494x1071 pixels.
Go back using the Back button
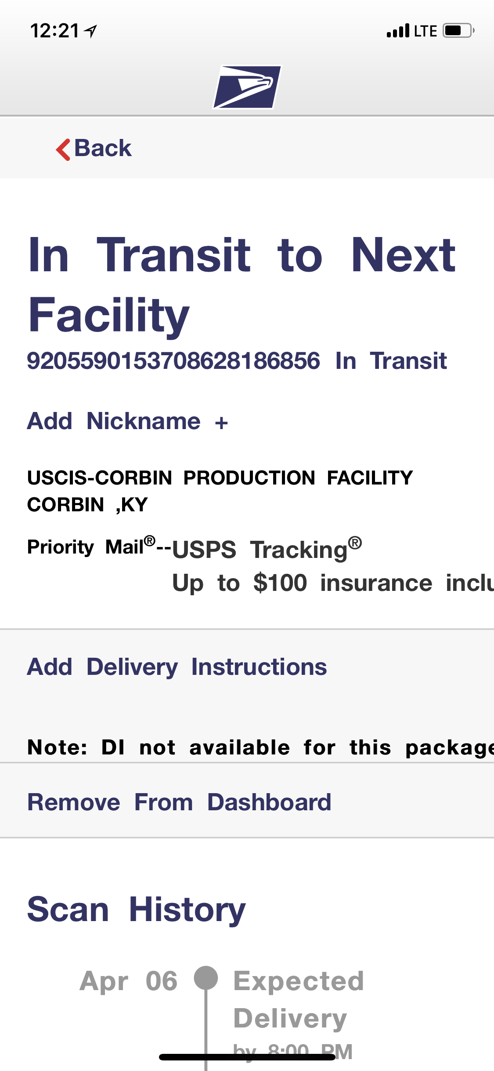coord(94,149)
